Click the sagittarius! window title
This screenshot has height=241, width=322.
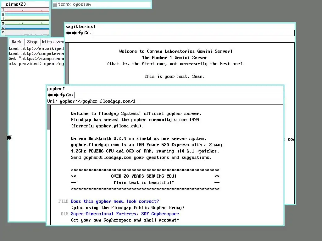pyautogui.click(x=80, y=27)
